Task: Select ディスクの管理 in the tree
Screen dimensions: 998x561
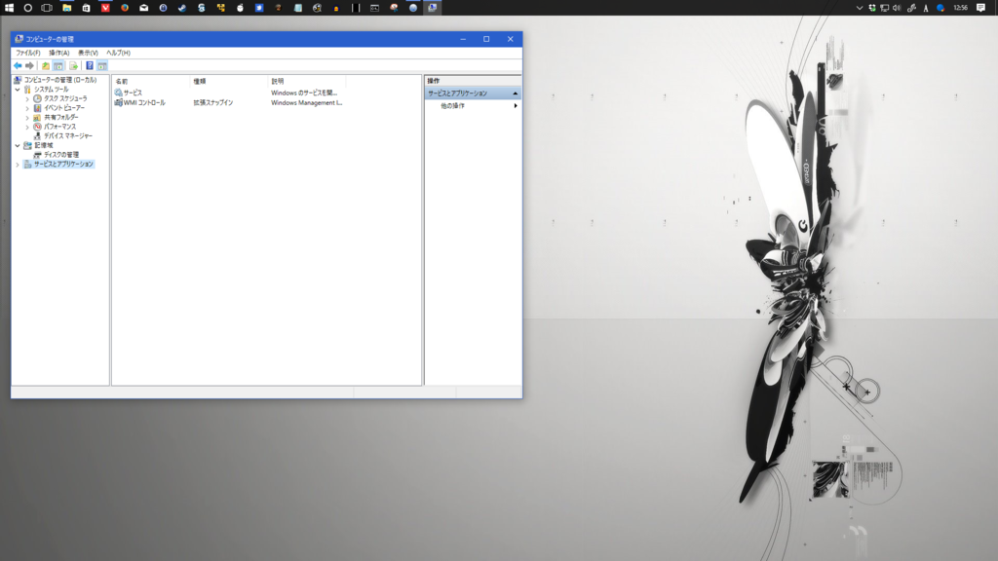Action: [61, 155]
